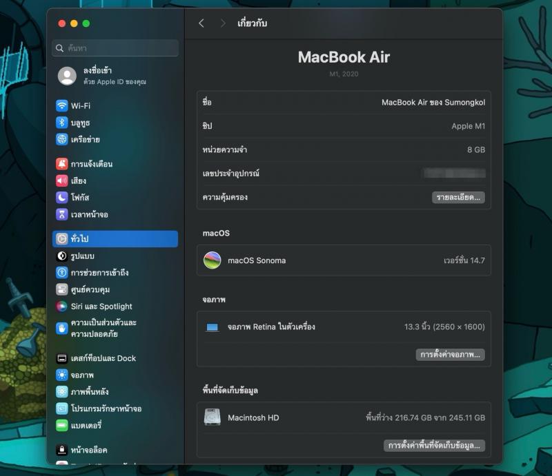The image size is (552, 476).
Task: Select the Network globe icon
Action: (x=62, y=139)
